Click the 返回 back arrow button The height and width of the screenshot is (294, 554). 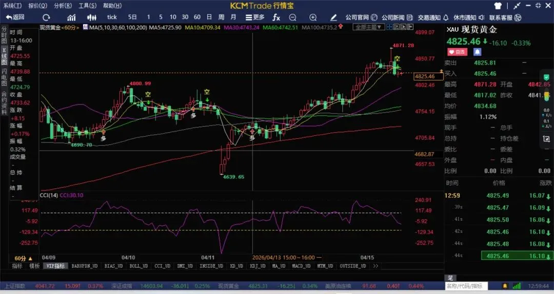point(15,17)
